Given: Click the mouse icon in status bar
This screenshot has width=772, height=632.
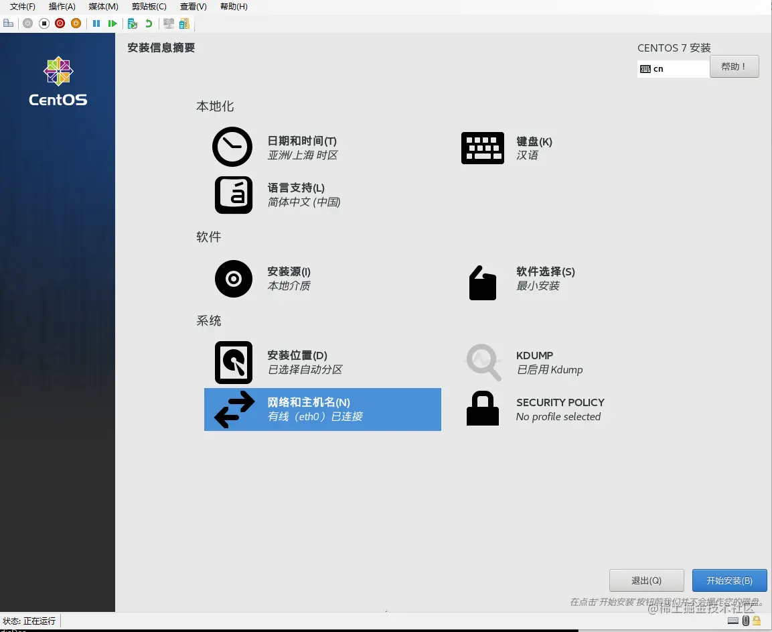Looking at the screenshot, I should [x=746, y=621].
